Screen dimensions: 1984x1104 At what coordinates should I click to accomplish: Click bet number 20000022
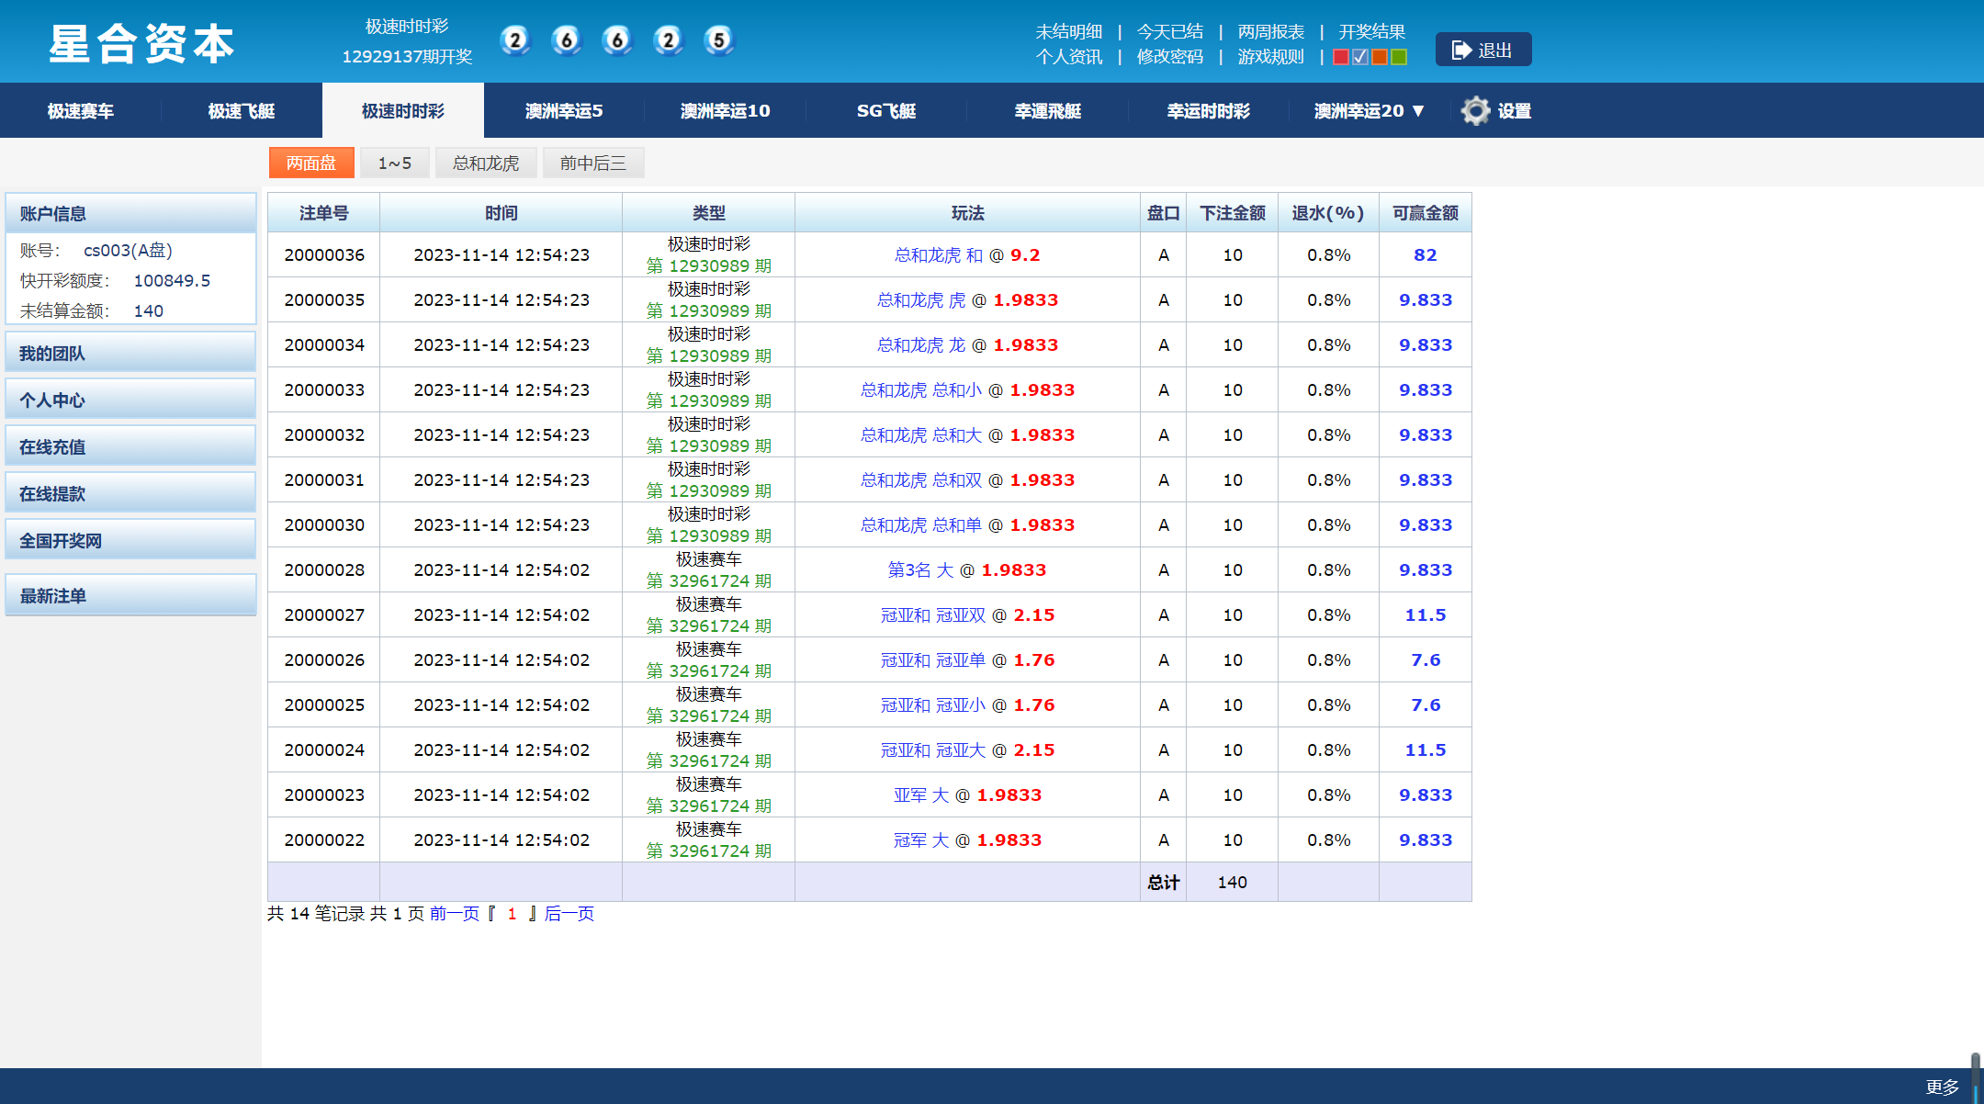point(324,839)
